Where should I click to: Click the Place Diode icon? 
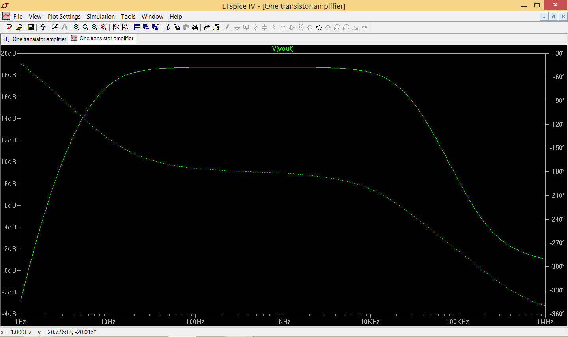pyautogui.click(x=283, y=27)
